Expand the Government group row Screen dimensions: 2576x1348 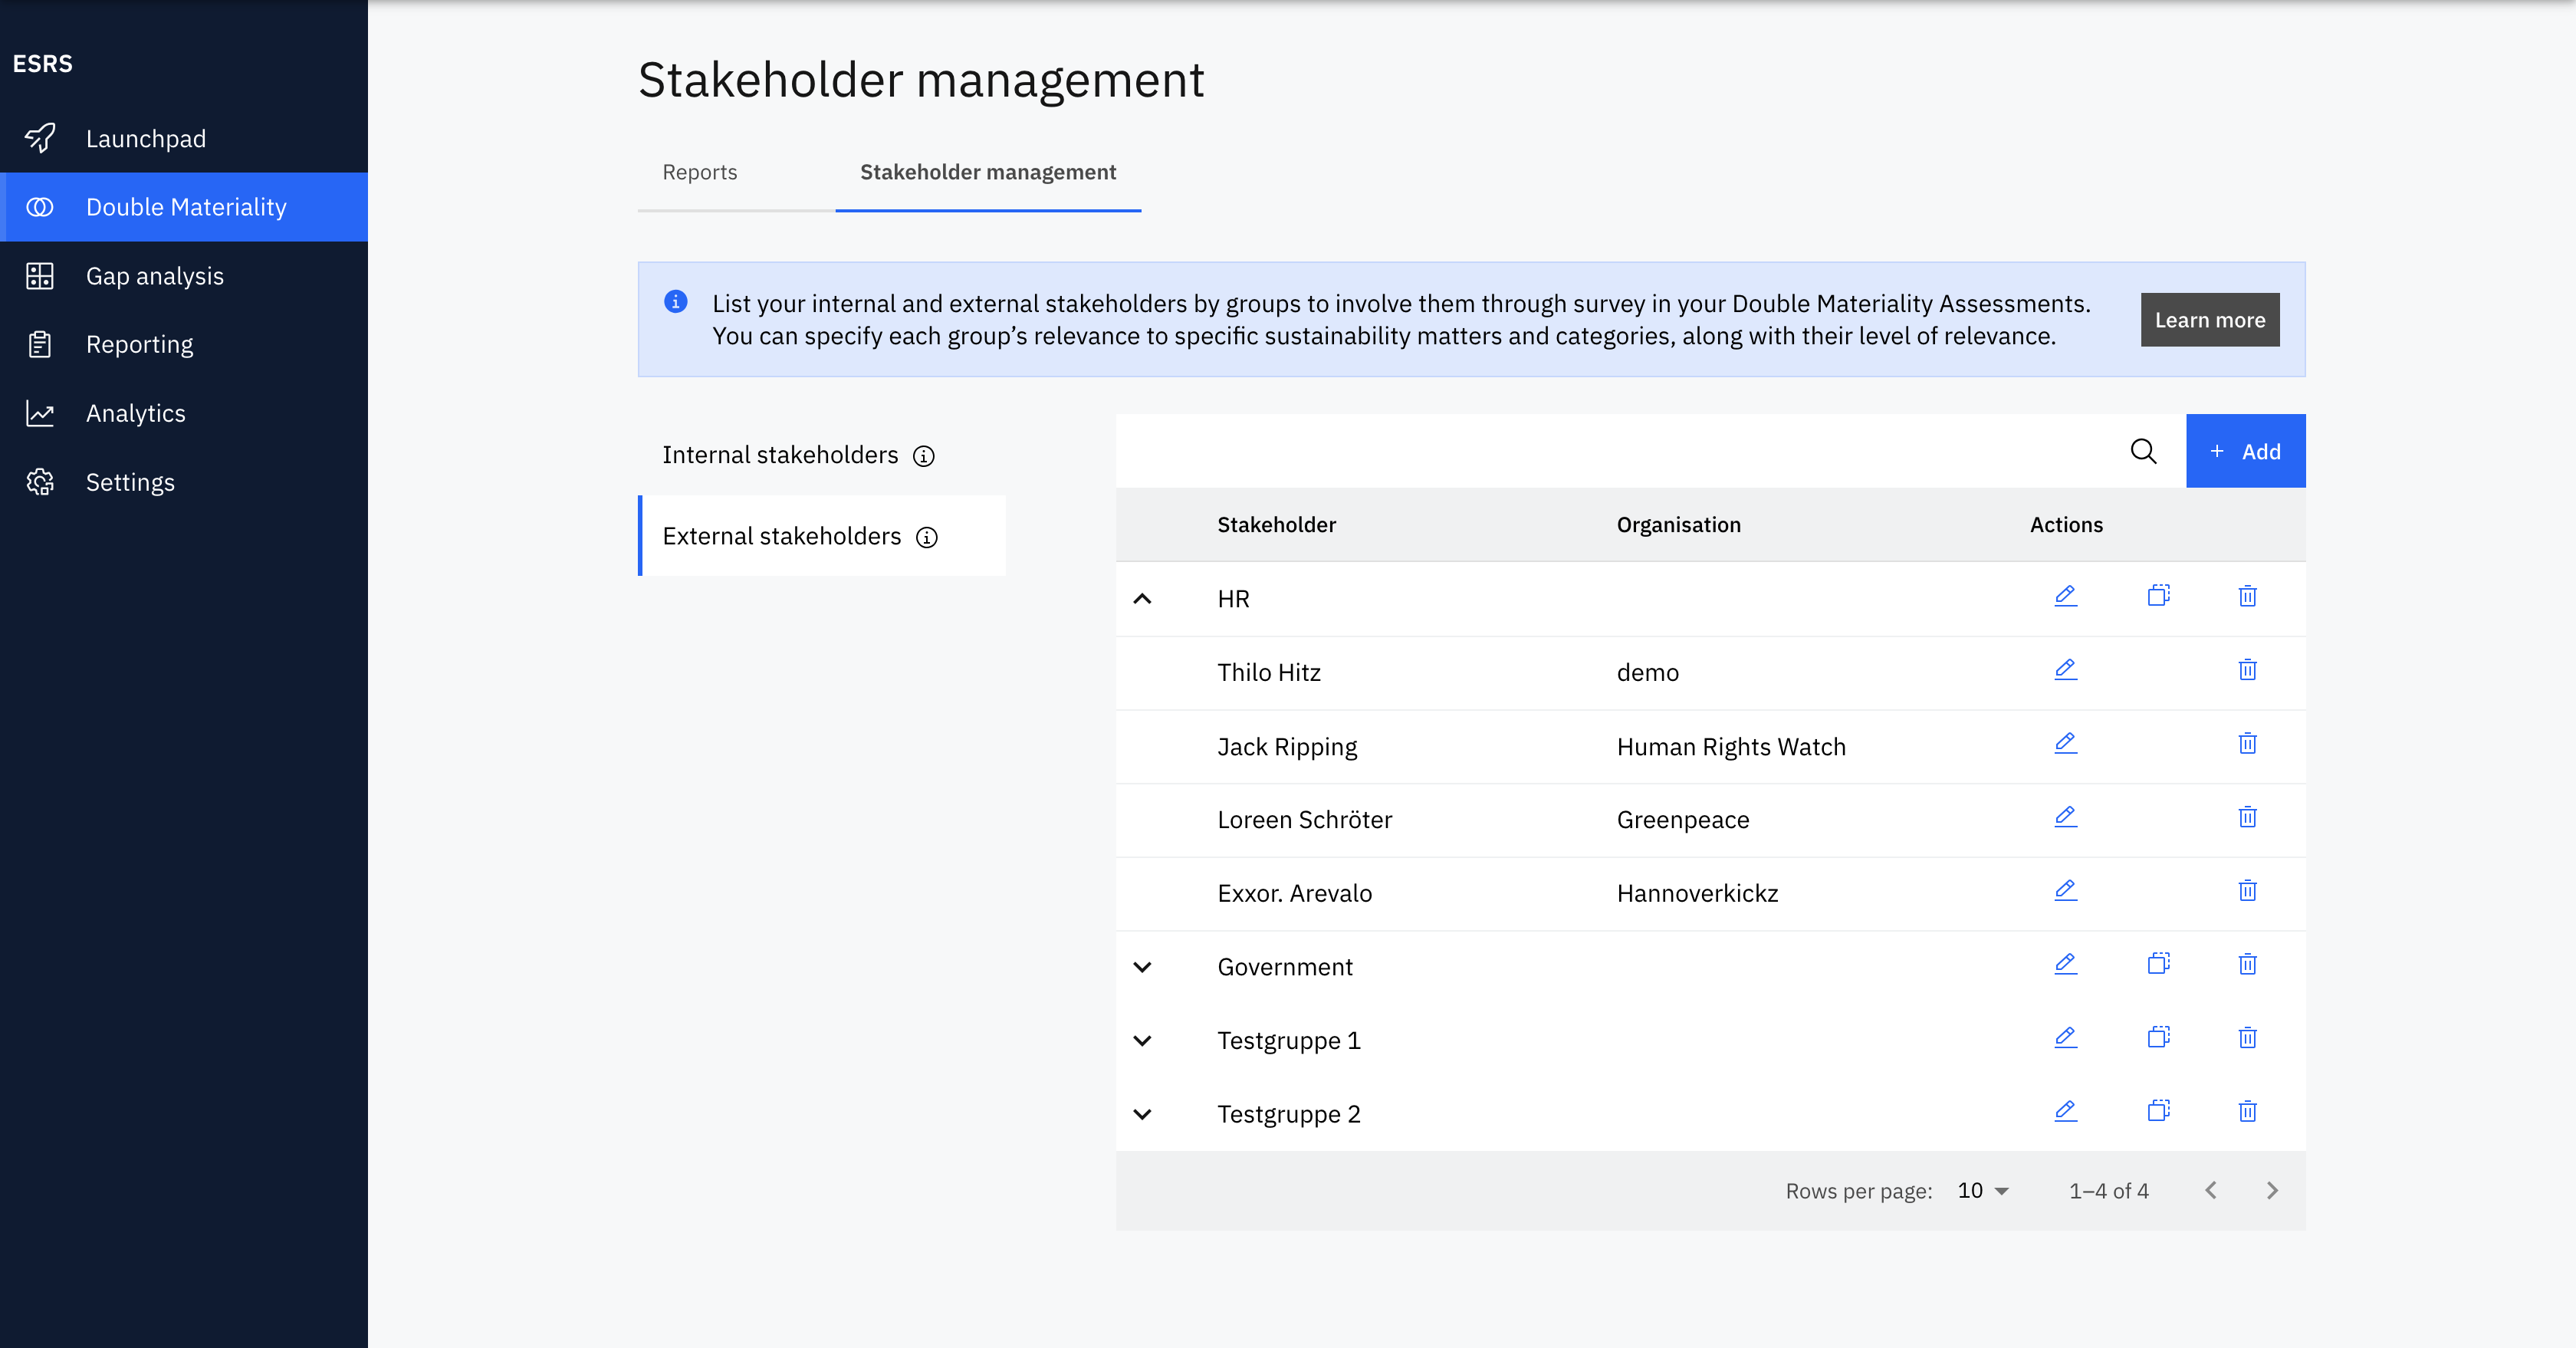pyautogui.click(x=1142, y=967)
